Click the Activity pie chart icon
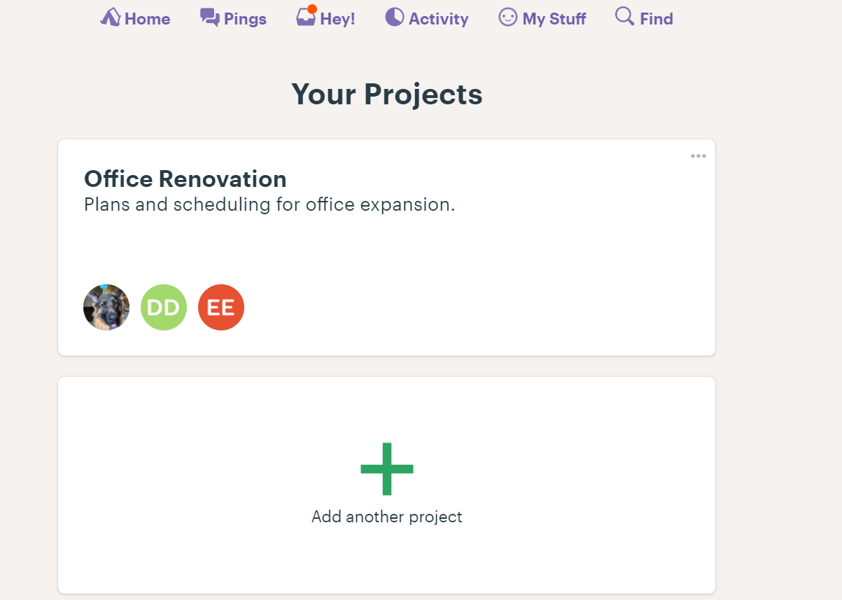 click(x=395, y=18)
